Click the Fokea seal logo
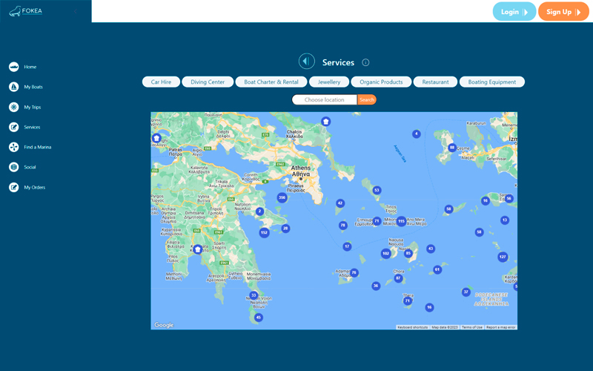Screen dimensions: 593x371 point(25,11)
